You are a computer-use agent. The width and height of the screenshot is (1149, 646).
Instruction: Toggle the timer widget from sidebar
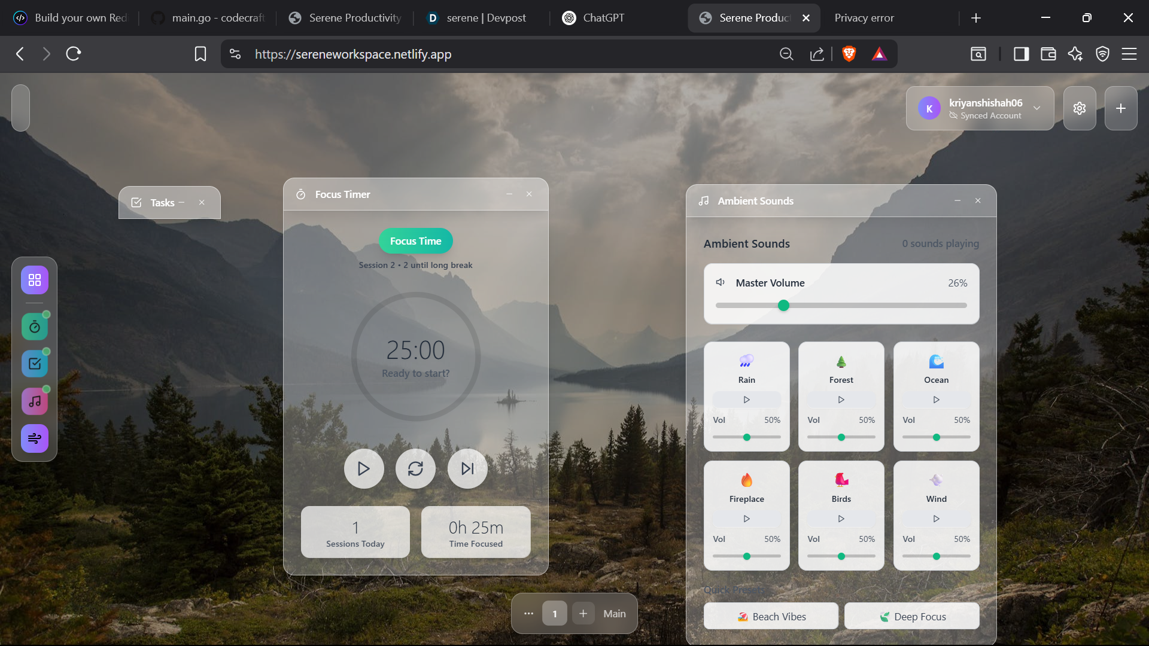pyautogui.click(x=35, y=327)
